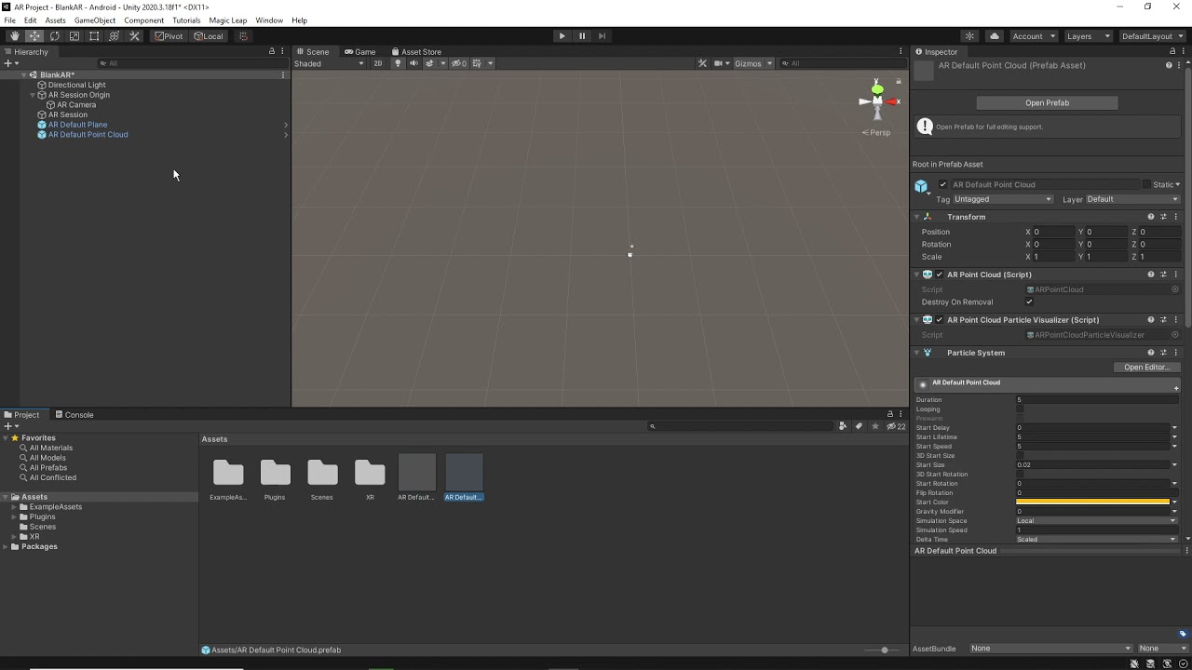This screenshot has height=670, width=1192.
Task: Click search by label icon in Project
Action: click(859, 426)
